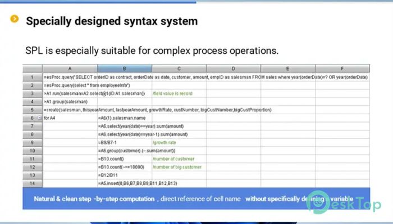Image resolution: width=393 pixels, height=224 pixels.
Task: Click the '/growth rate' comment
Action: [164, 142]
